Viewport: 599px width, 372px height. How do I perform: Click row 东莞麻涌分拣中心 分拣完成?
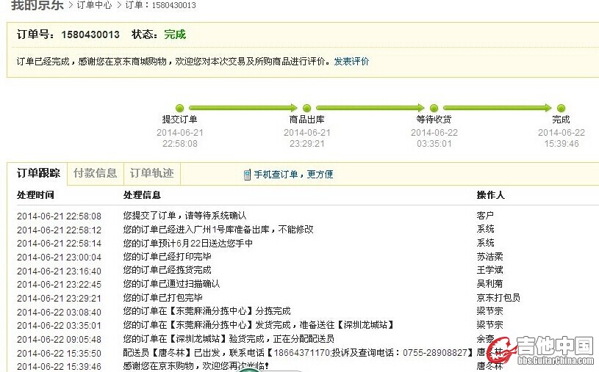207,311
